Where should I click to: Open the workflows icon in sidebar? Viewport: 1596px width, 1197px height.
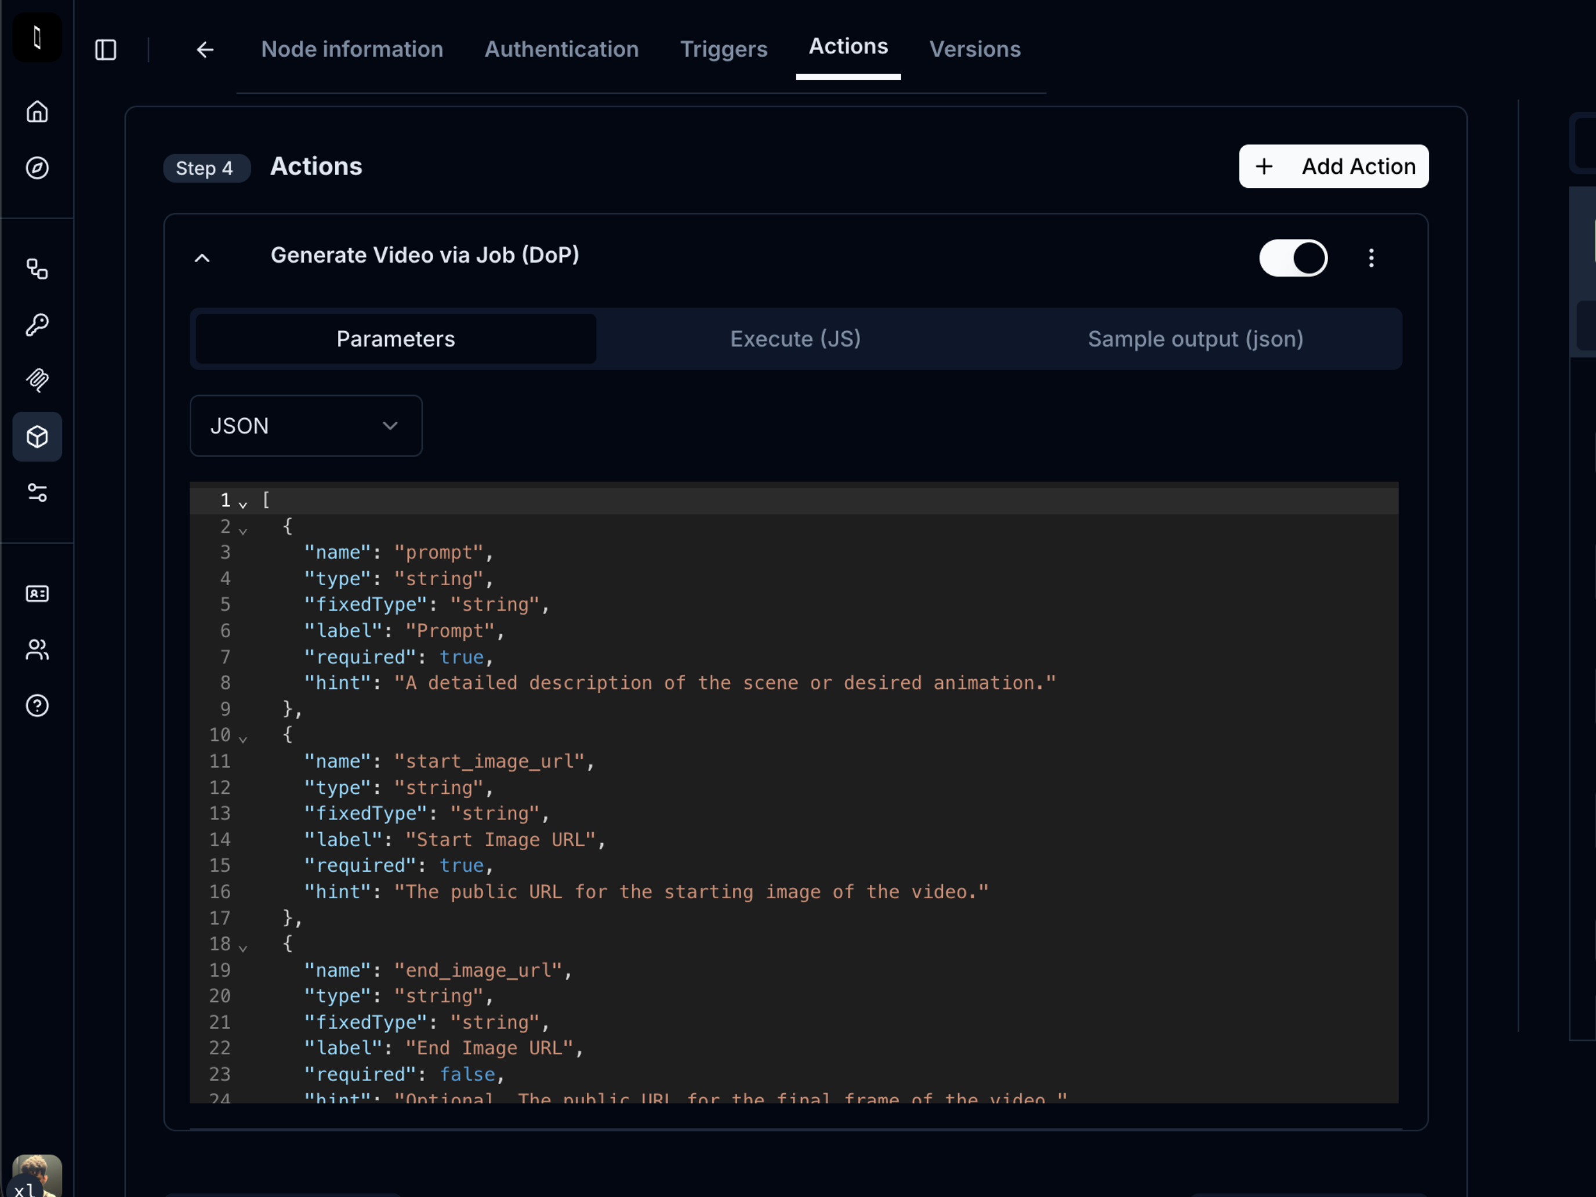[37, 269]
